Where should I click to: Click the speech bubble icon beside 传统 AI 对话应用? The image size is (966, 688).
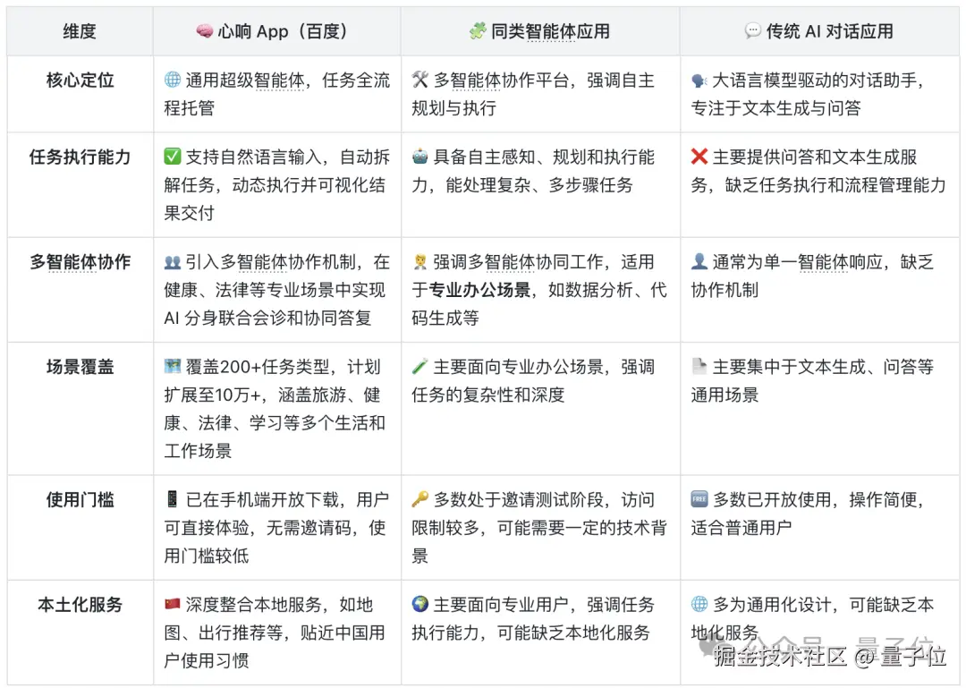[x=752, y=30]
